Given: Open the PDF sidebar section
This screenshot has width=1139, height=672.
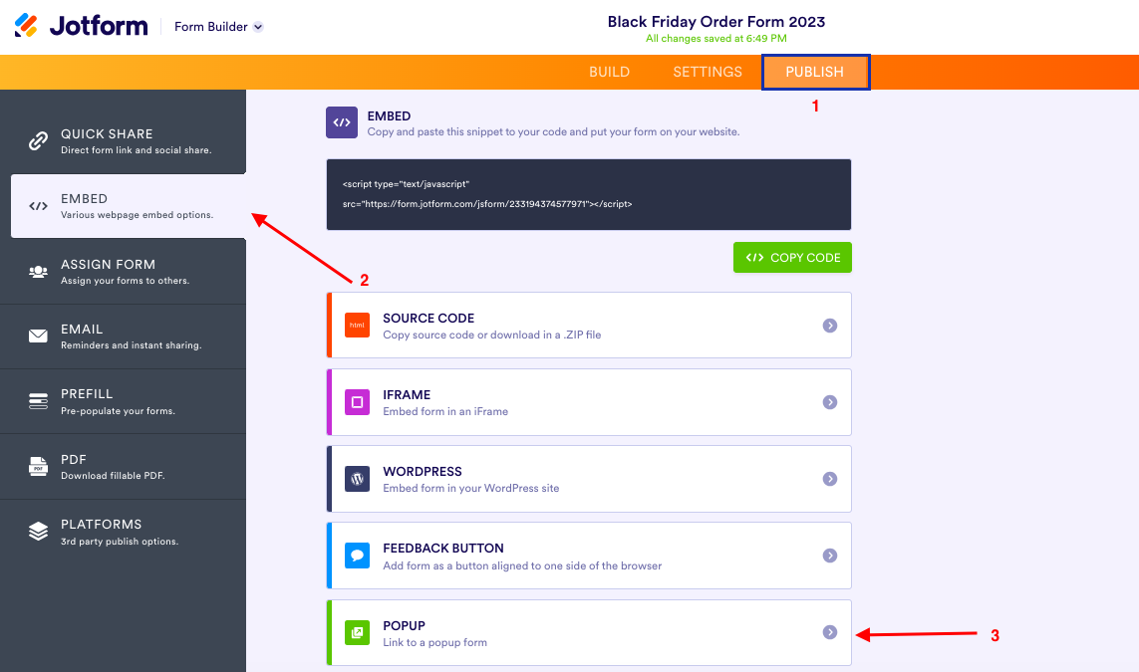Looking at the screenshot, I should [x=123, y=467].
